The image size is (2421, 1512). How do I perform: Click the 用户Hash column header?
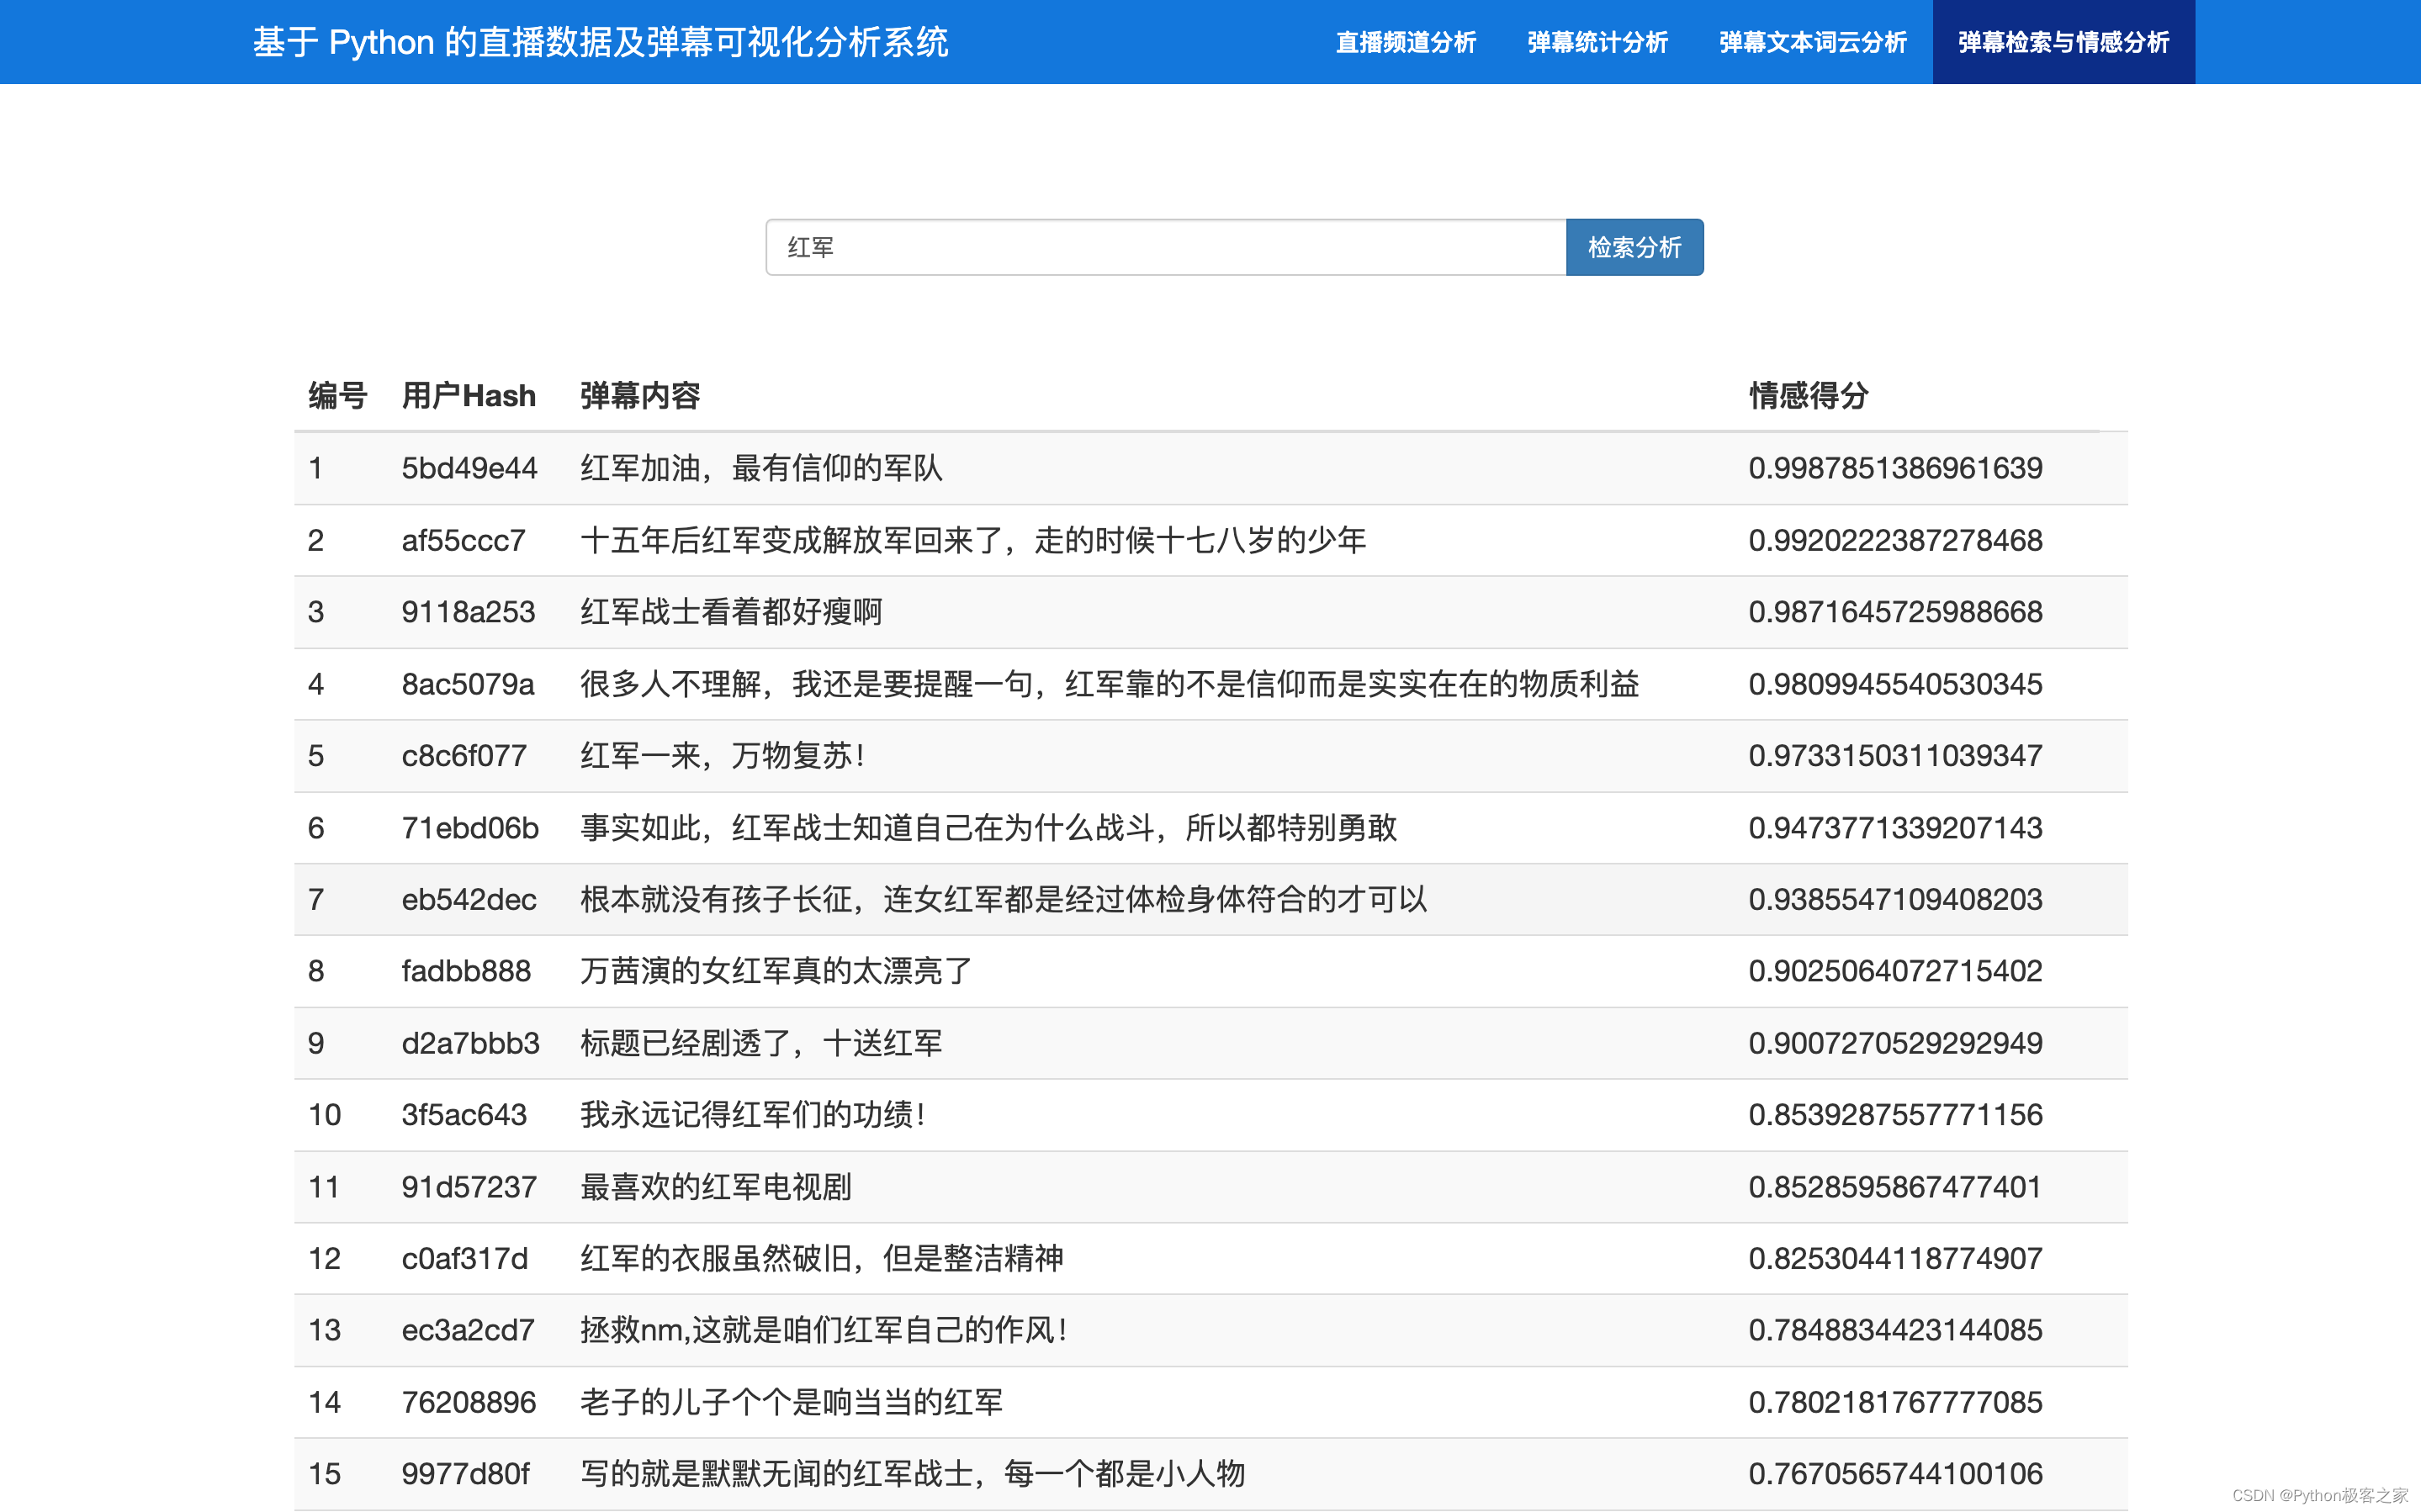(468, 396)
